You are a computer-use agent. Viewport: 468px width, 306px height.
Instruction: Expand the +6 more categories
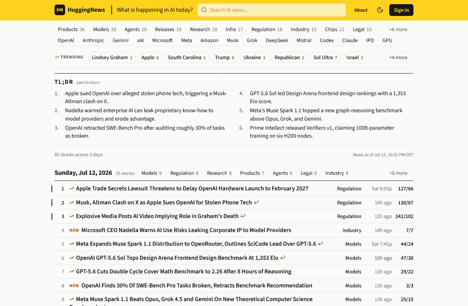point(398,29)
